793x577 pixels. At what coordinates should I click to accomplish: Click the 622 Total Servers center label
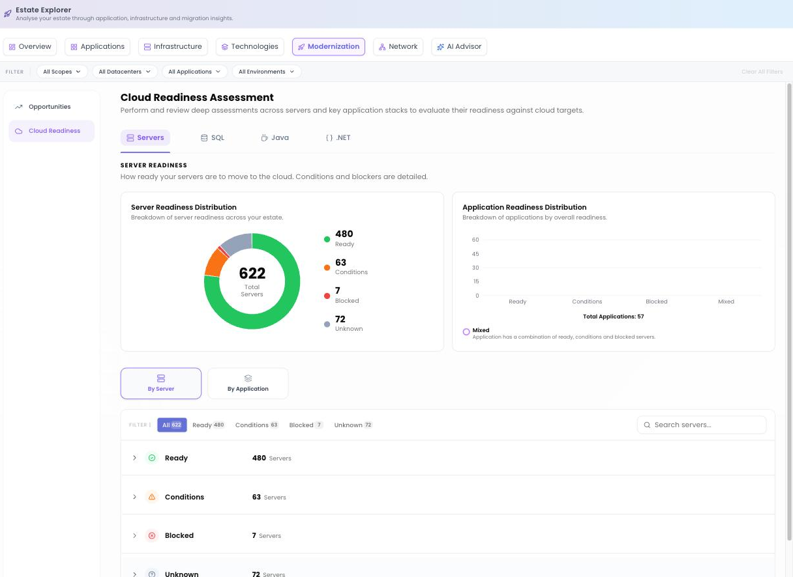coord(252,281)
